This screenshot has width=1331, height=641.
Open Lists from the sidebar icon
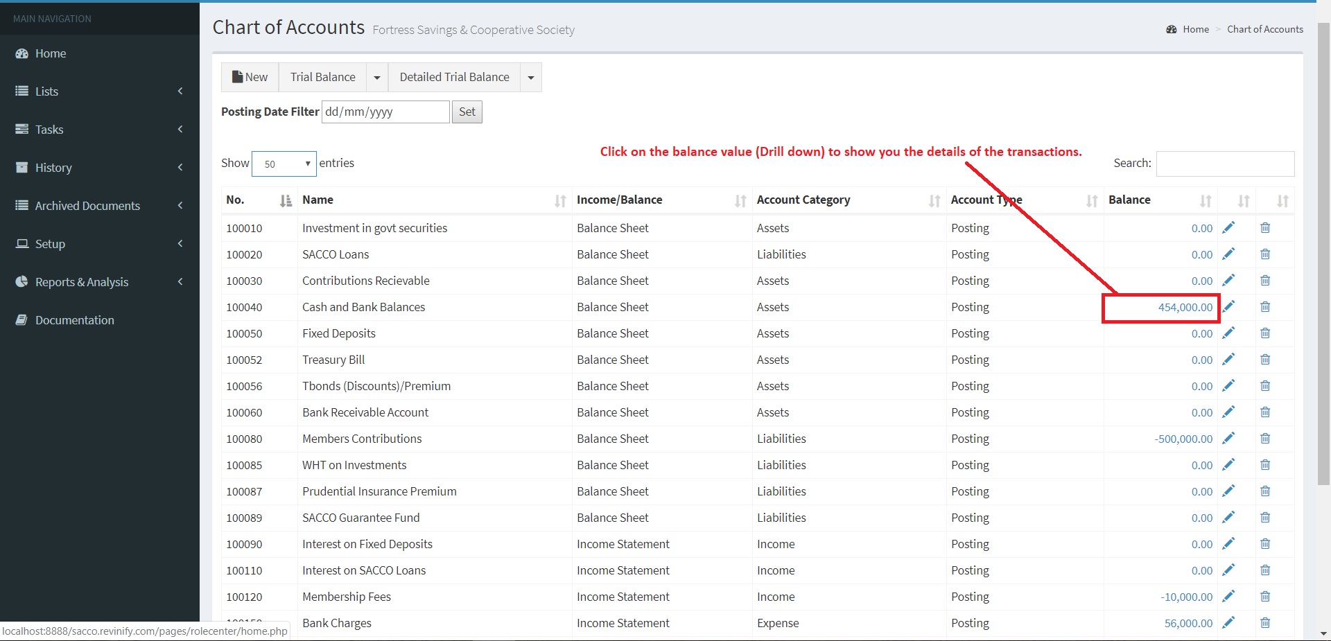[x=21, y=91]
